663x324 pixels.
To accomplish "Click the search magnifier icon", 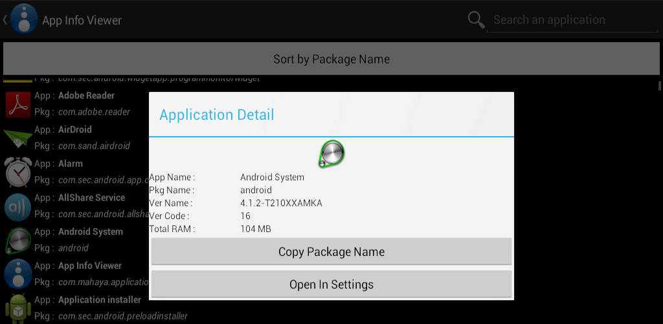I will [x=477, y=19].
